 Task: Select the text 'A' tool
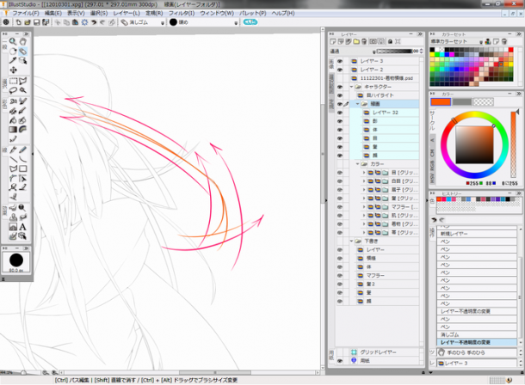coord(22,227)
